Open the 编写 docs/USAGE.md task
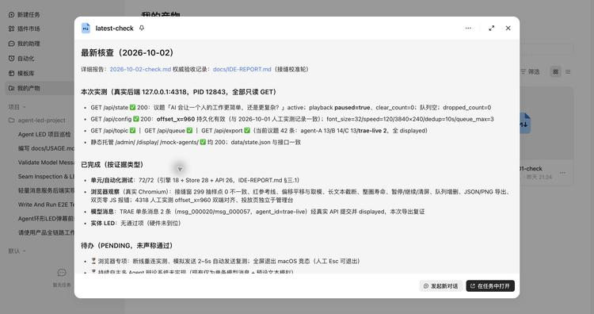Image resolution: width=594 pixels, height=314 pixels. pos(46,148)
